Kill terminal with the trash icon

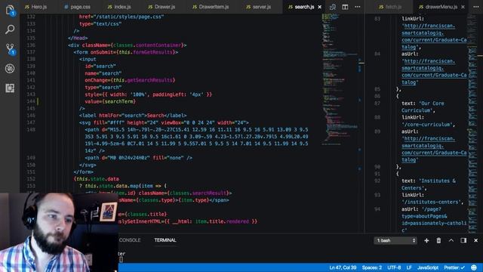(438, 240)
